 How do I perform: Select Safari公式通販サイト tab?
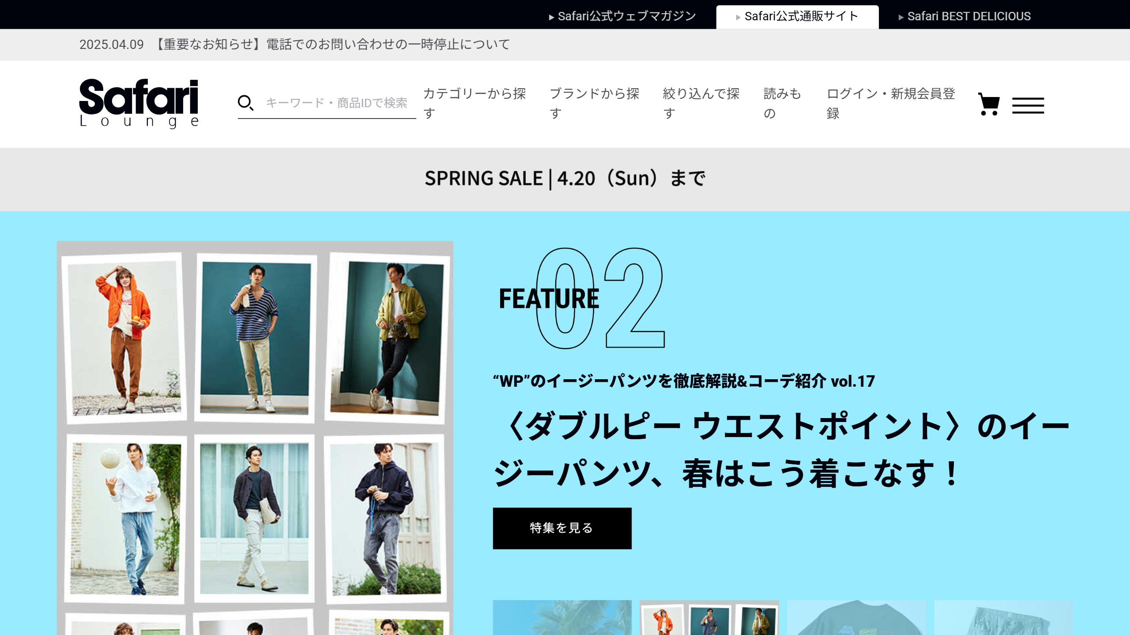coord(797,17)
